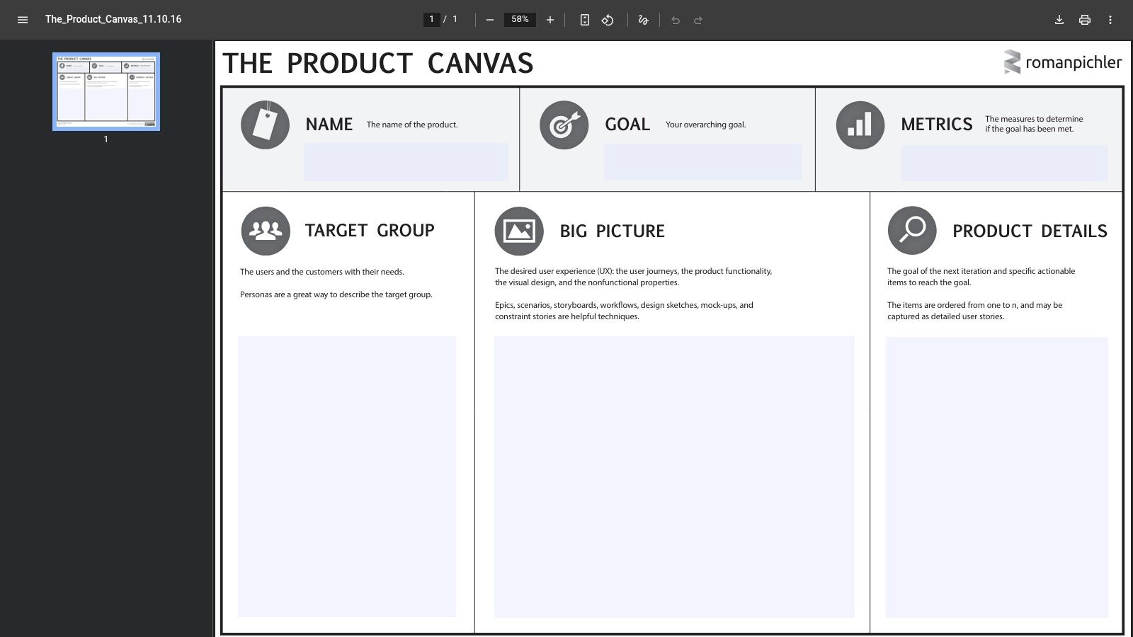
Task: Click the Big Picture image icon
Action: coord(518,230)
